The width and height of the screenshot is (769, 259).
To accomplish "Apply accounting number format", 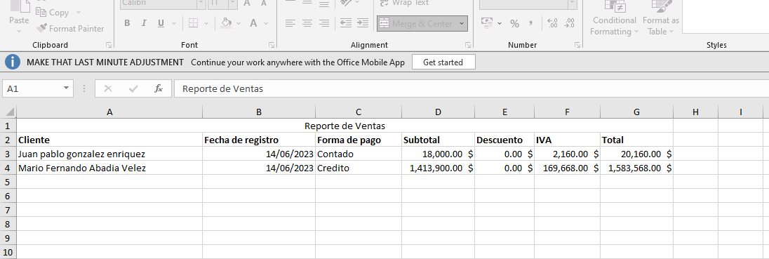I will pos(486,23).
